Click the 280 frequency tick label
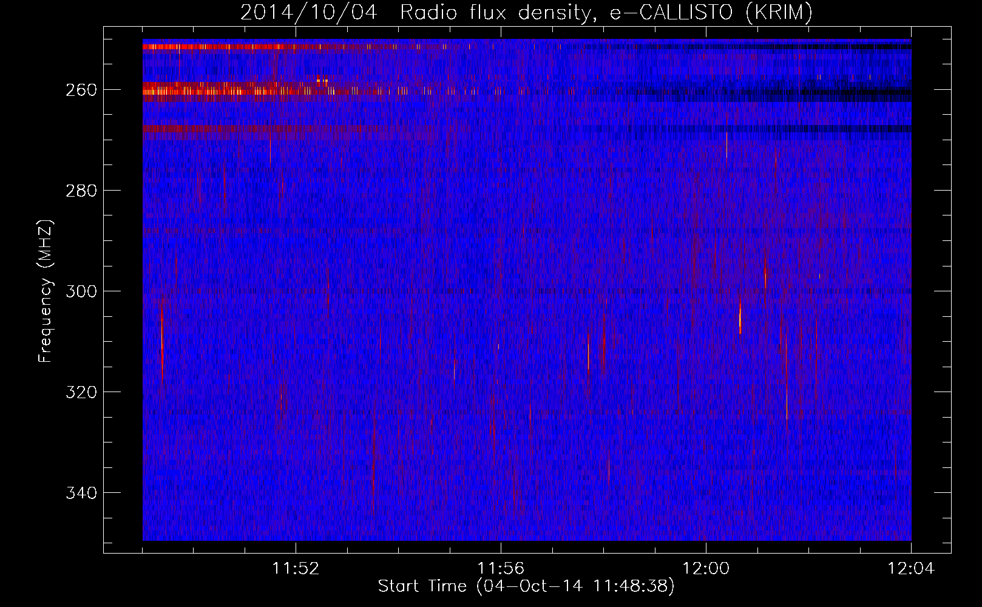Image resolution: width=982 pixels, height=607 pixels. pyautogui.click(x=81, y=191)
